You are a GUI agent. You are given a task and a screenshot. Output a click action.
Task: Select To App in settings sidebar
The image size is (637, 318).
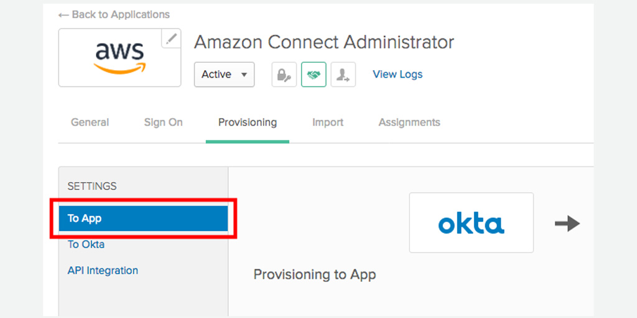click(143, 218)
